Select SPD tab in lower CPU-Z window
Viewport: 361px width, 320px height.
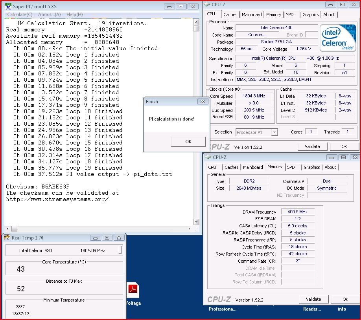pyautogui.click(x=291, y=167)
